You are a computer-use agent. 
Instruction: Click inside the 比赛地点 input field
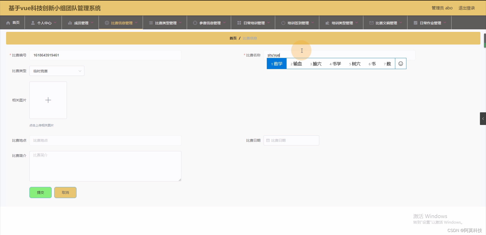click(105, 140)
